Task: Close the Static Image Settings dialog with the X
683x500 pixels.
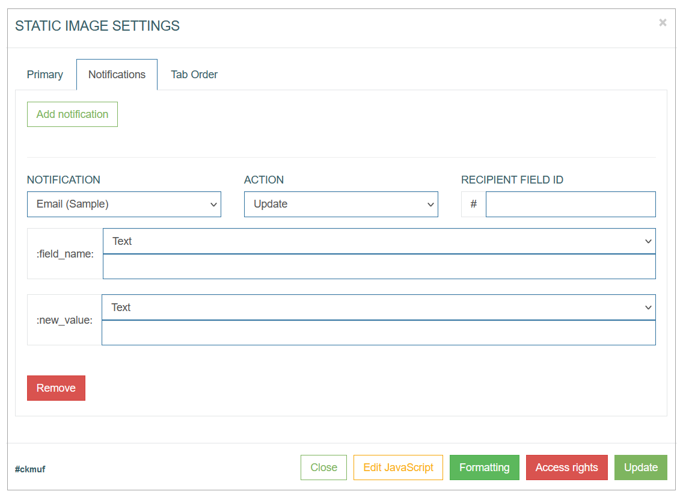Action: [x=663, y=23]
